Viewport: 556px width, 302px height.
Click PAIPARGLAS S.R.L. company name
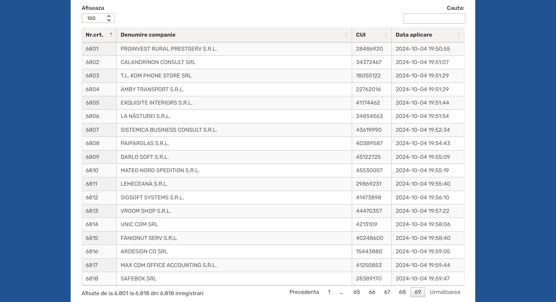point(145,143)
